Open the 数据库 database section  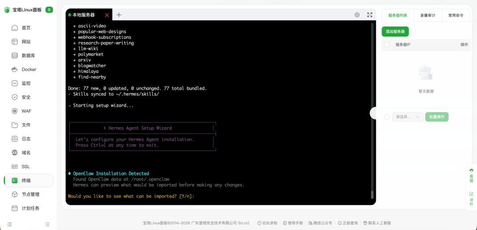tap(28, 56)
